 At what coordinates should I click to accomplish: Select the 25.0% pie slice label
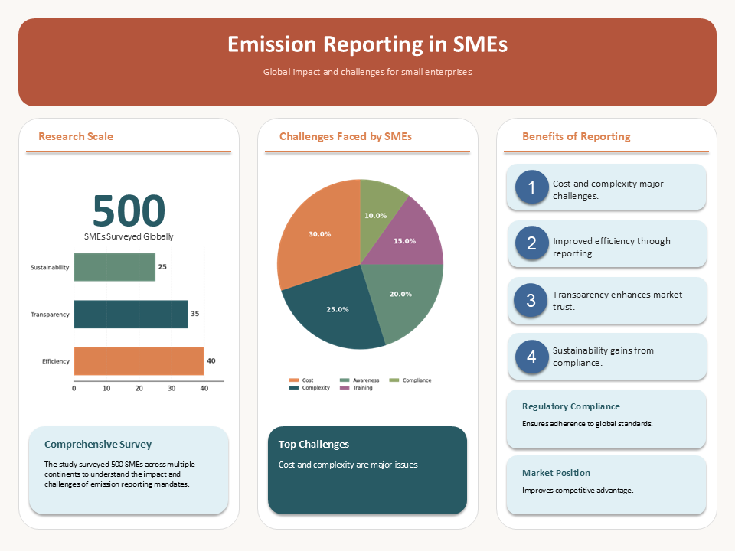338,309
